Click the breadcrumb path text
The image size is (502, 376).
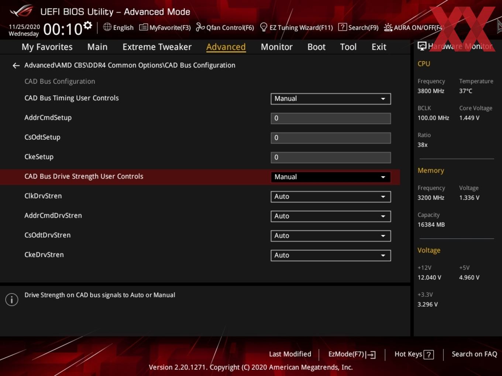tap(130, 65)
